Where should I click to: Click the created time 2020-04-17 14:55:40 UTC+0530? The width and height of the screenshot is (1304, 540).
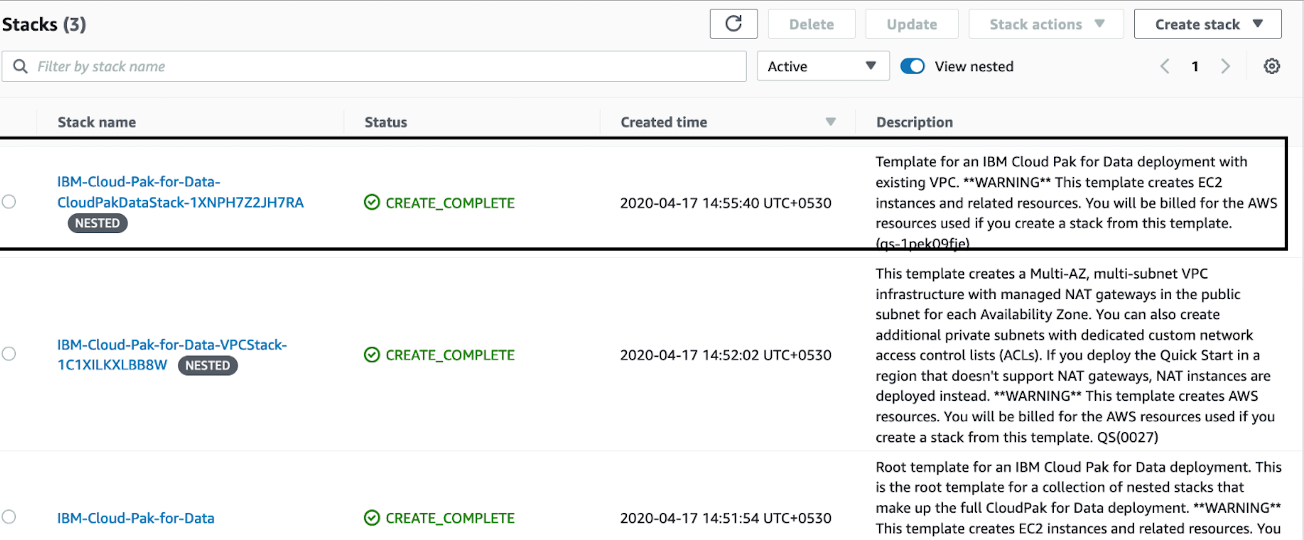pyautogui.click(x=726, y=203)
